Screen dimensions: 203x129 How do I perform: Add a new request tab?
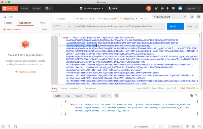coord(142,19)
